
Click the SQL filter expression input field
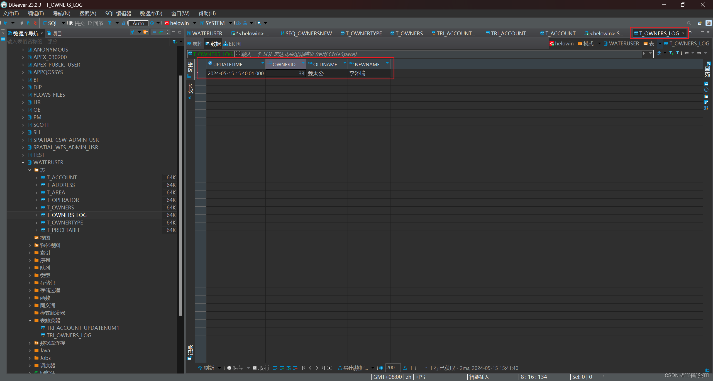click(x=418, y=54)
